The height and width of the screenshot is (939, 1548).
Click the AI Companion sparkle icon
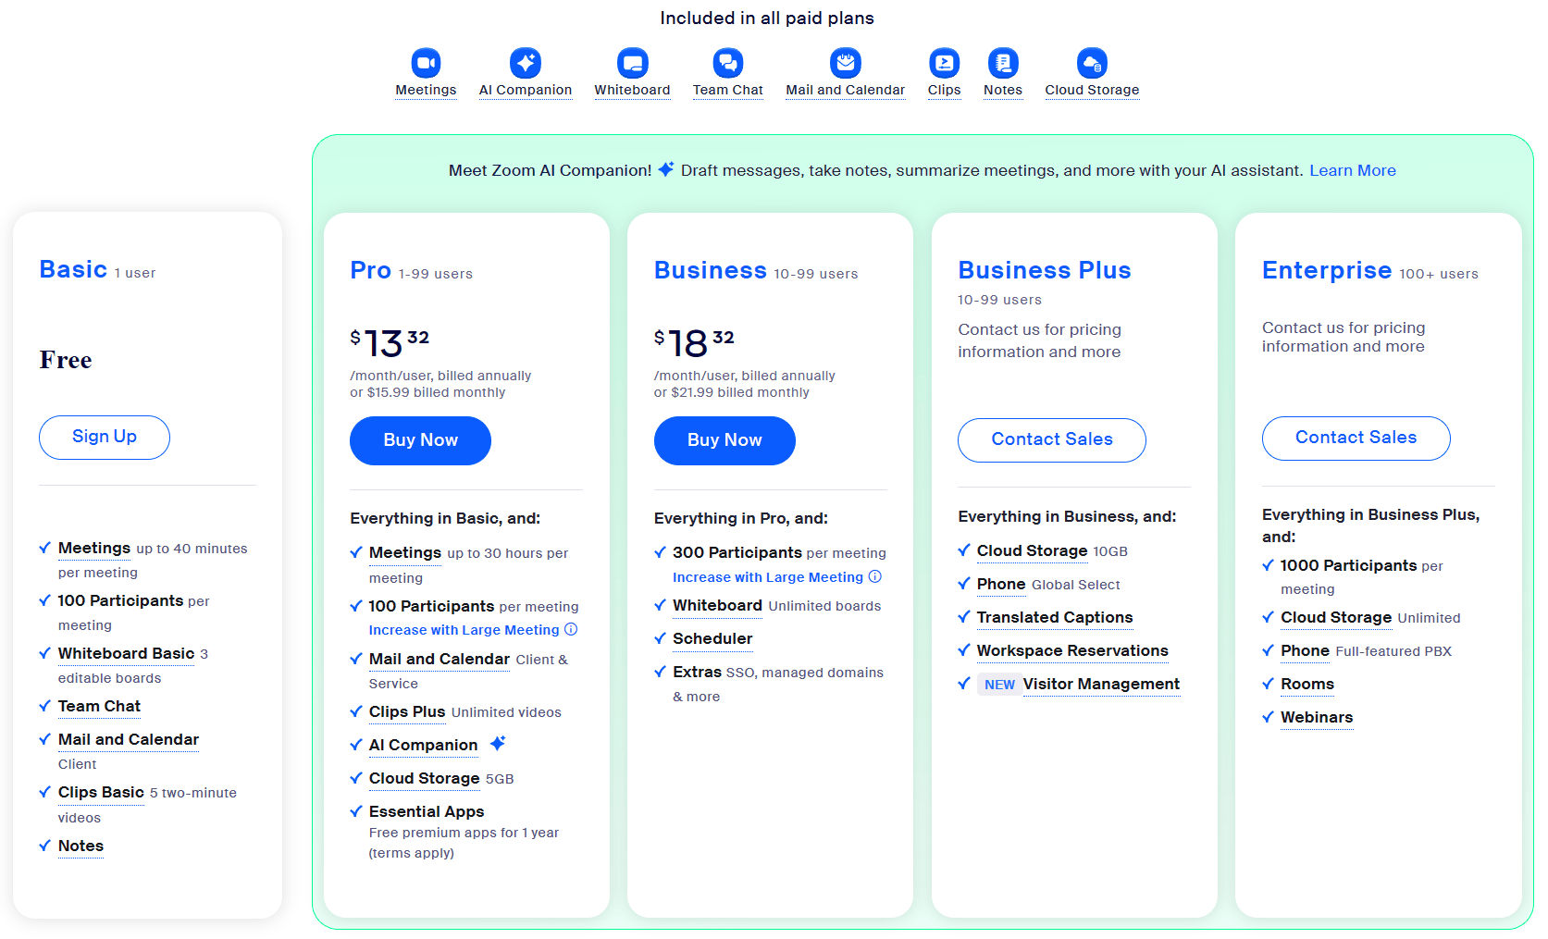point(526,63)
